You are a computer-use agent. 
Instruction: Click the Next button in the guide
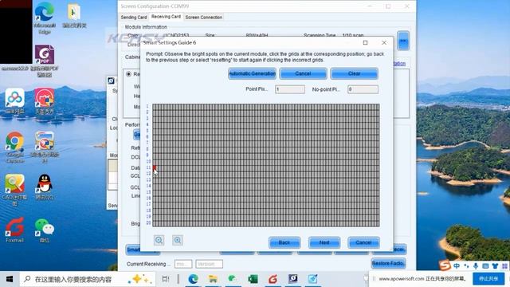click(x=324, y=242)
